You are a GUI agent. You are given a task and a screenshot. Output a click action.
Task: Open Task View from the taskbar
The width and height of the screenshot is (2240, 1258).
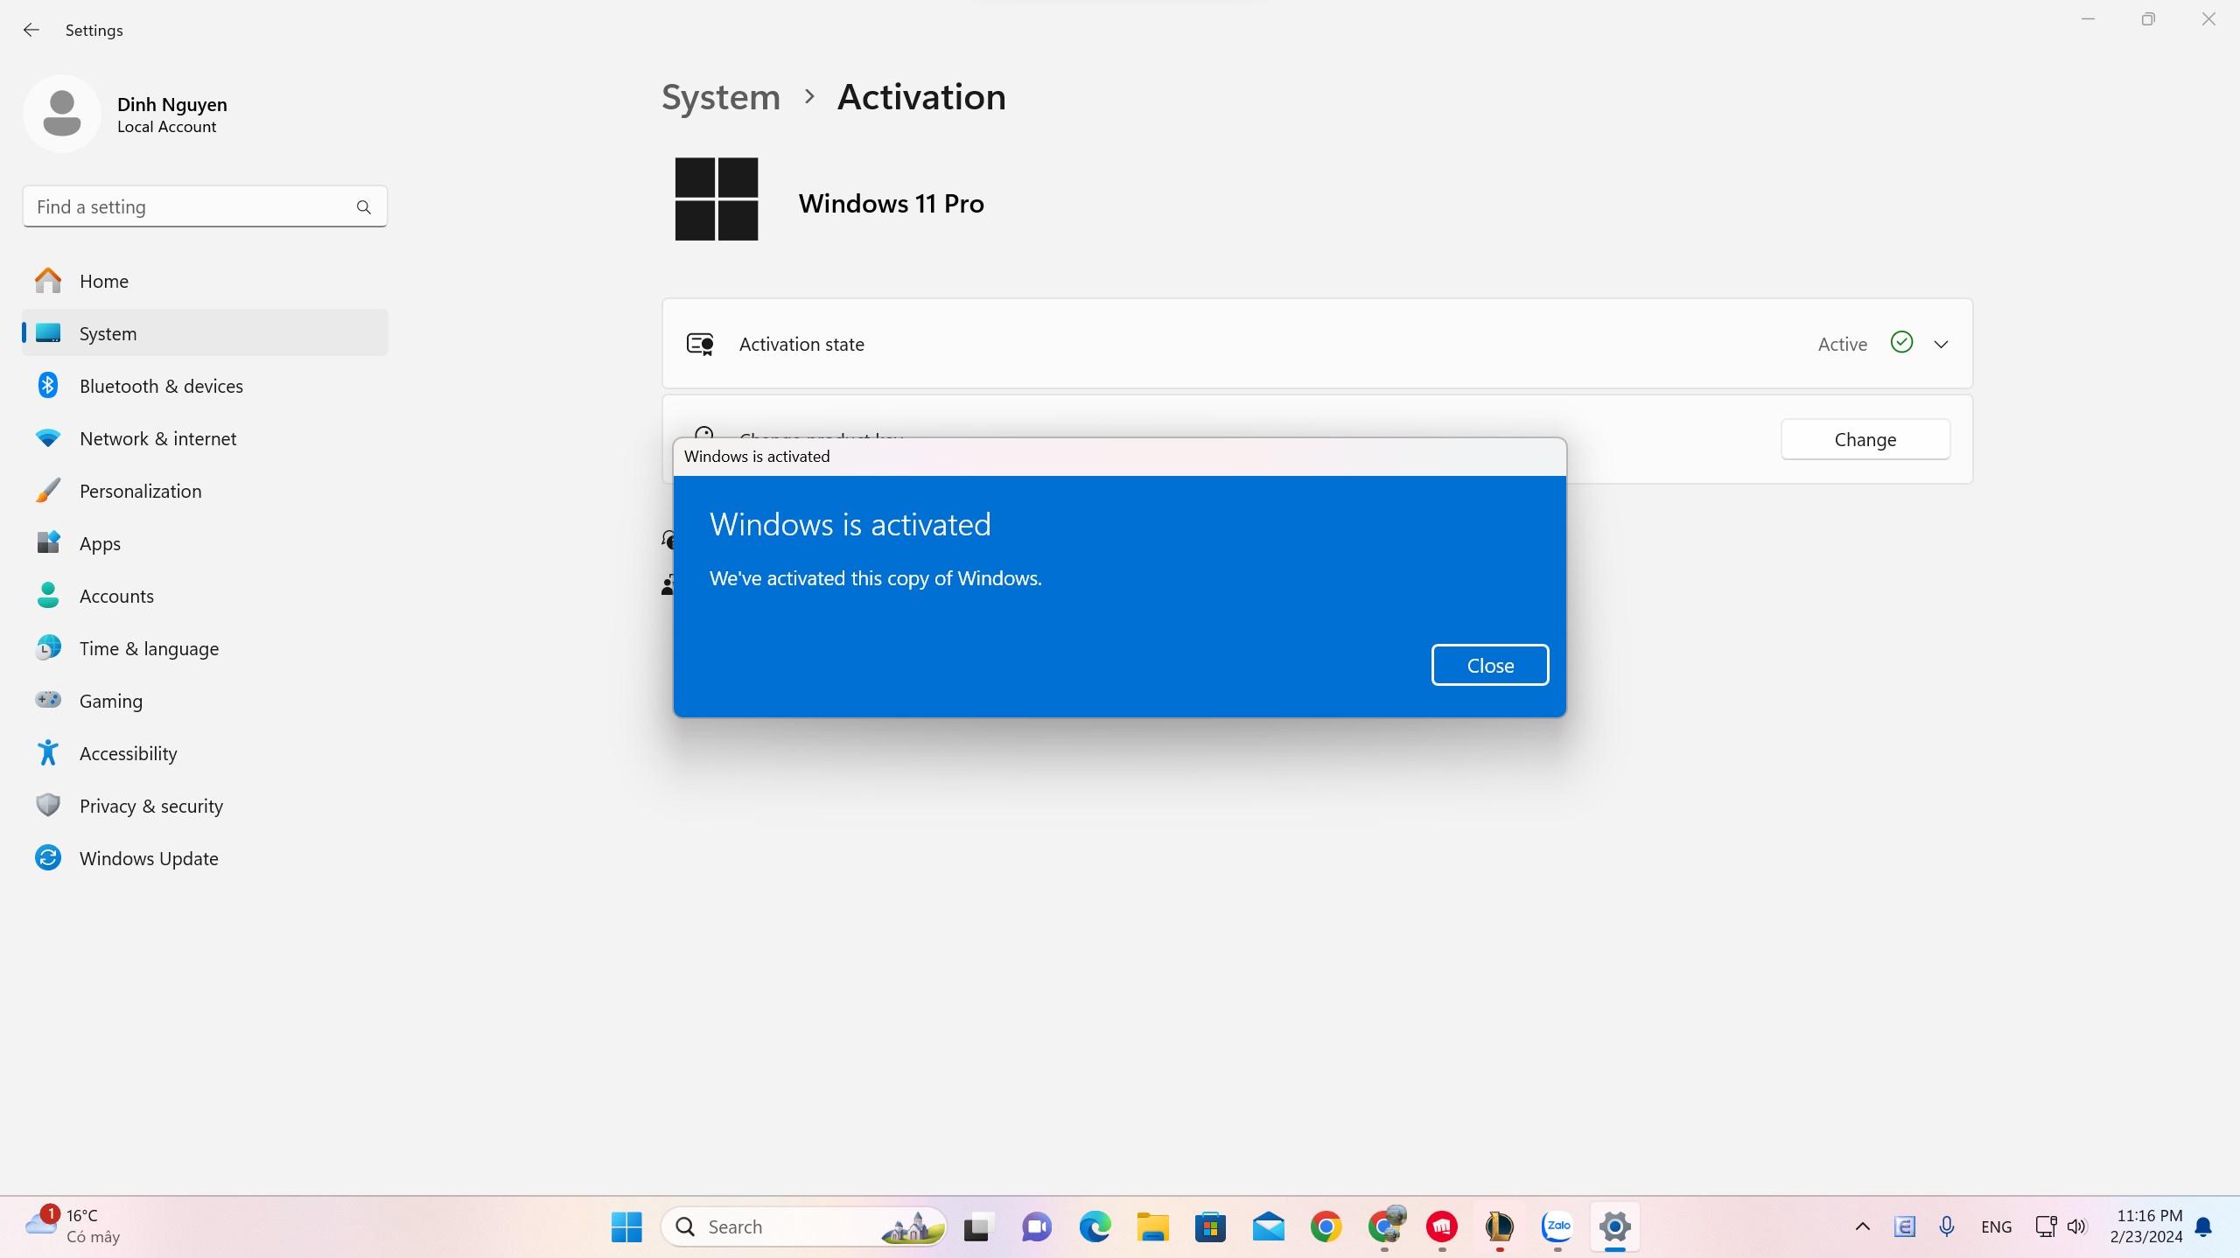point(977,1227)
